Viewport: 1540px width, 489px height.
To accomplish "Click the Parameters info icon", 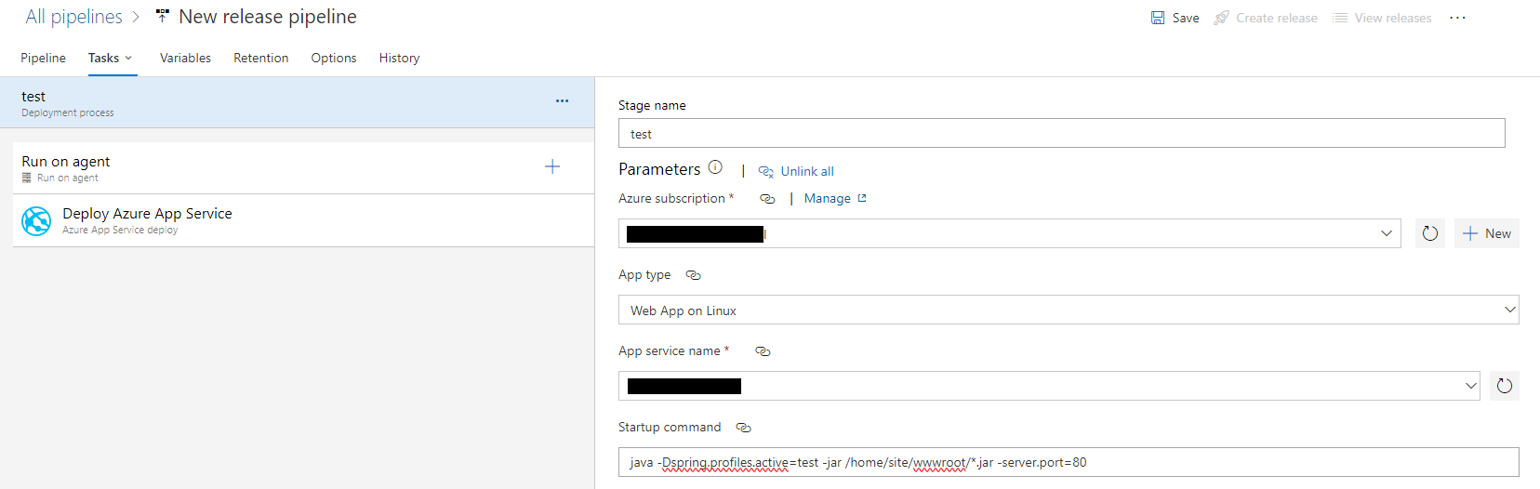I will [715, 167].
